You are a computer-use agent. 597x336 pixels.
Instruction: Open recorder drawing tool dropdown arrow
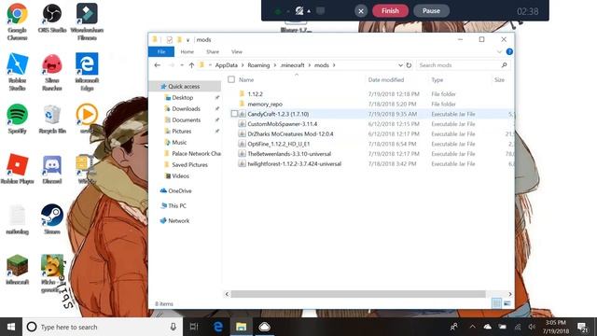point(309,11)
